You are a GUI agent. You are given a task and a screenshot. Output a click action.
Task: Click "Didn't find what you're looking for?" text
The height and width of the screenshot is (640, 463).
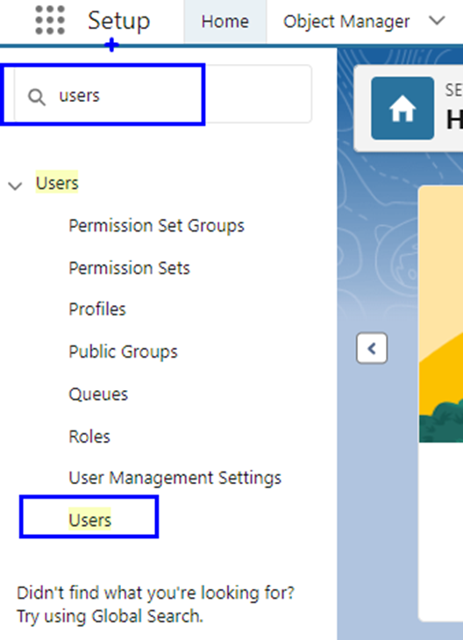155,593
